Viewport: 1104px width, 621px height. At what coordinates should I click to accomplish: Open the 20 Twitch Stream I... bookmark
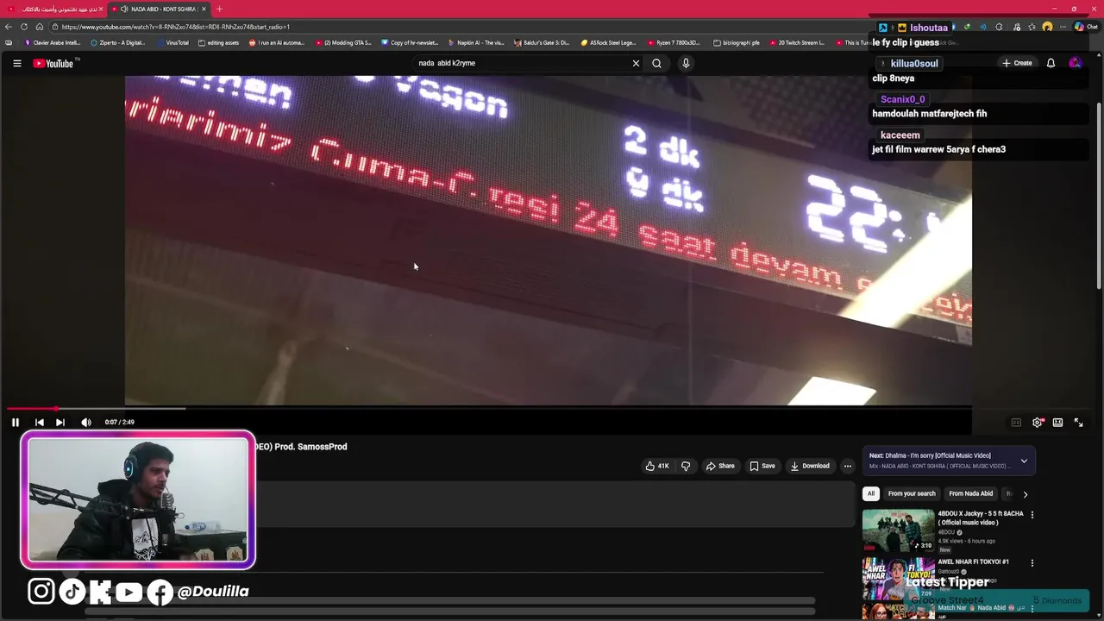click(x=797, y=42)
